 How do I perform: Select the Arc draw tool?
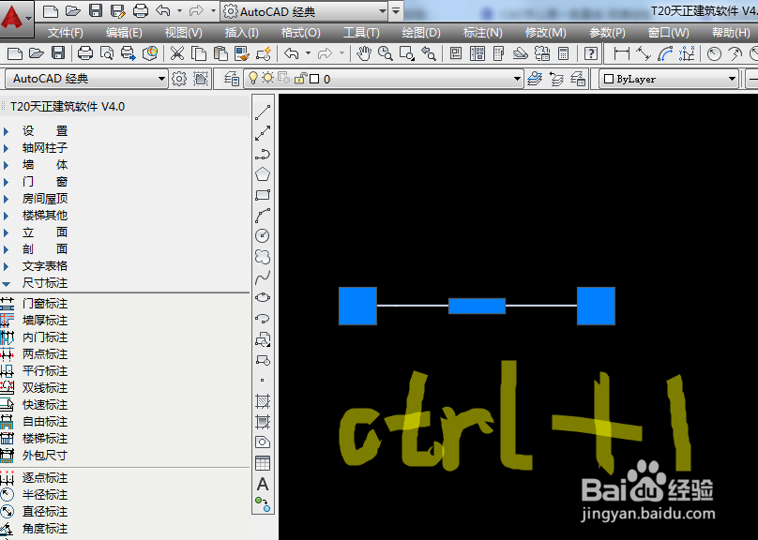(263, 216)
